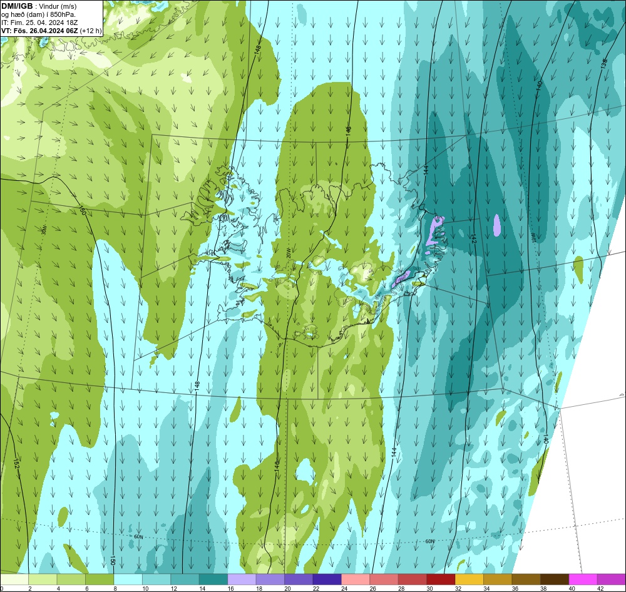This screenshot has width=626, height=592.
Task: Click the '20W' longitude label over Iceland
Action: [289, 253]
